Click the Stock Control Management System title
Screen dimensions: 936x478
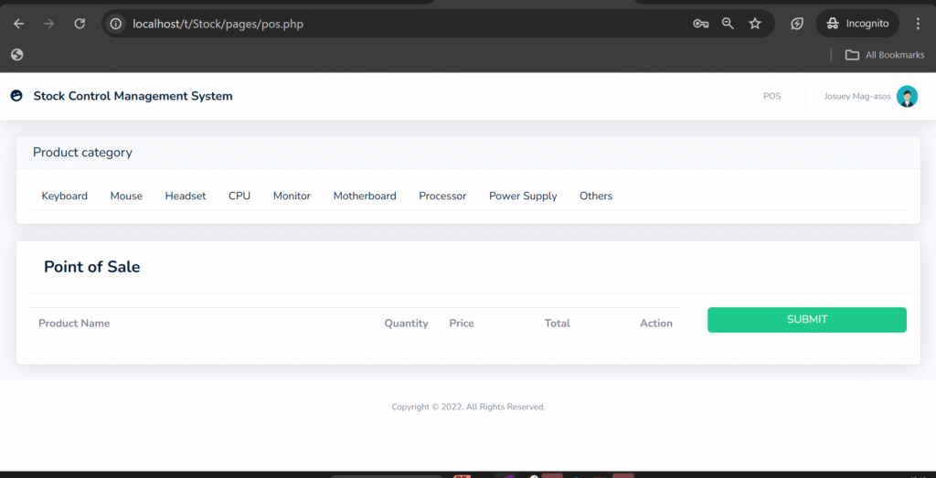point(133,96)
